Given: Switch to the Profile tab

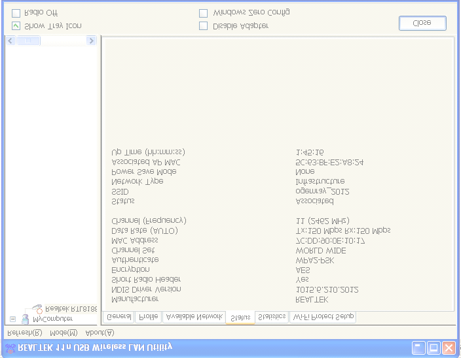Looking at the screenshot, I should tap(148, 317).
